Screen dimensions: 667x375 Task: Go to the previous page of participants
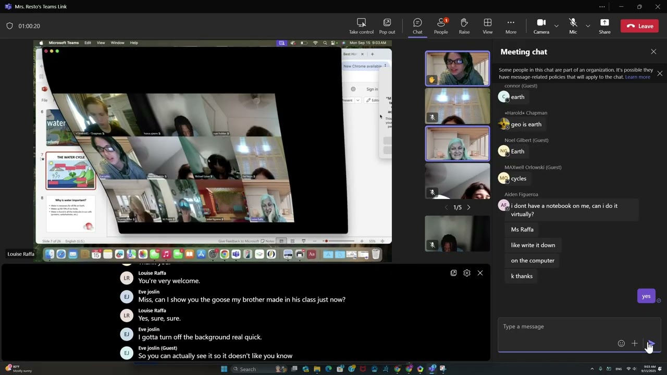coord(446,207)
